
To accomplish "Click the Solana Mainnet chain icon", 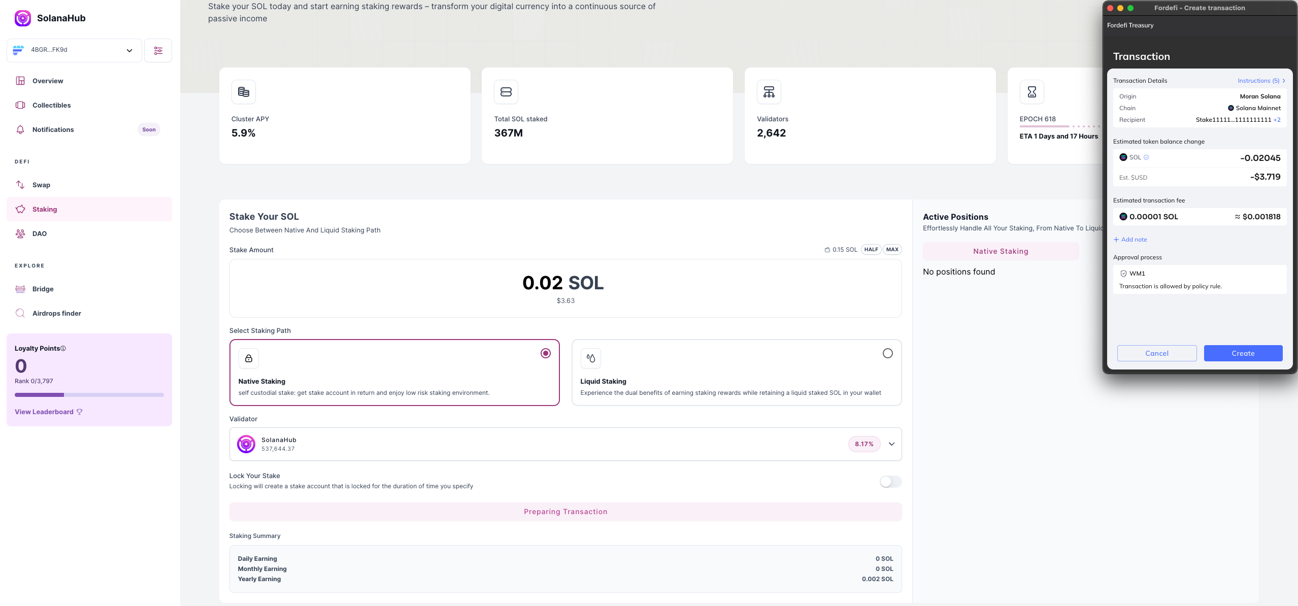I will 1230,108.
